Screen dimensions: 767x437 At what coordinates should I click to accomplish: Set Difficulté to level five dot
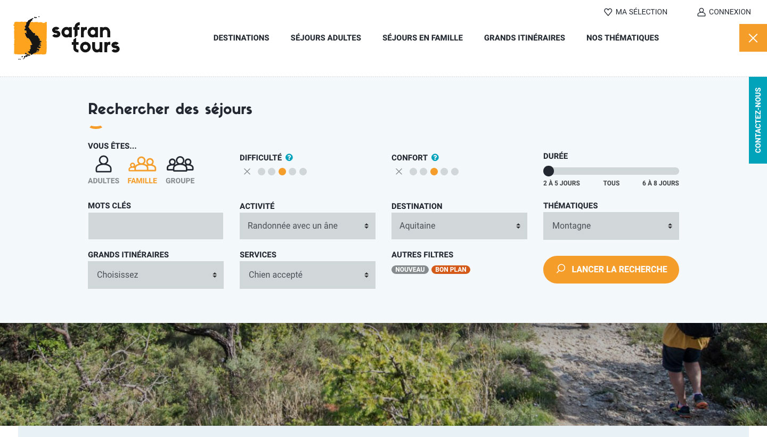[303, 172]
